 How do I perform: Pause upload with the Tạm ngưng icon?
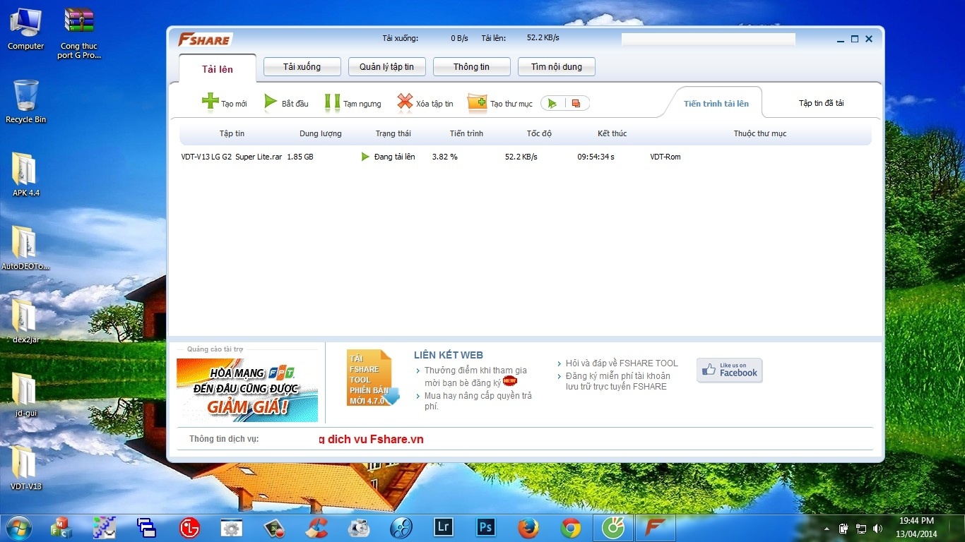[332, 102]
